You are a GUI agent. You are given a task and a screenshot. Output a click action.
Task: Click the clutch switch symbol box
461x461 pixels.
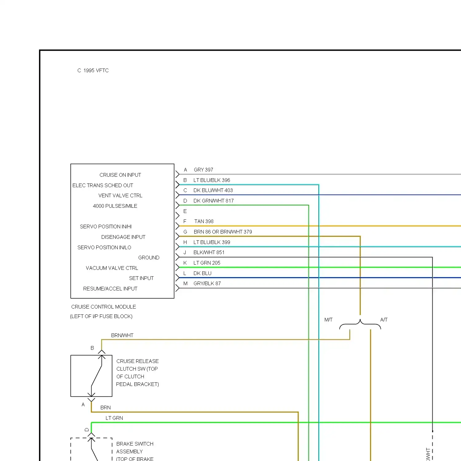[91, 376]
